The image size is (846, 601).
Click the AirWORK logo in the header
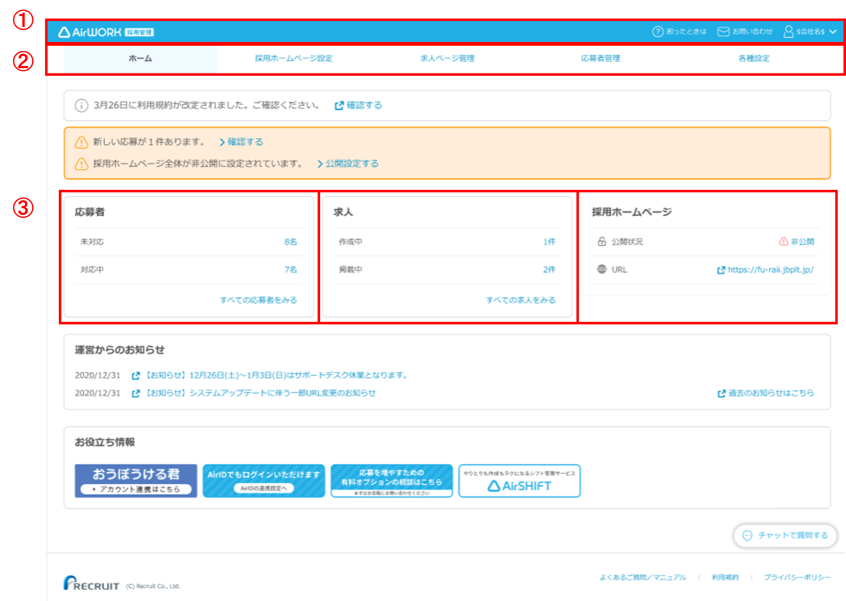[x=90, y=32]
